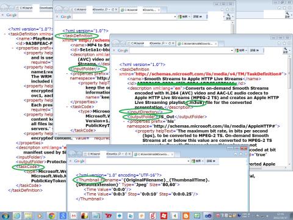Open new tab in Apple HTTP Live Streams window
Screen dimensions: 293x220
222,43
